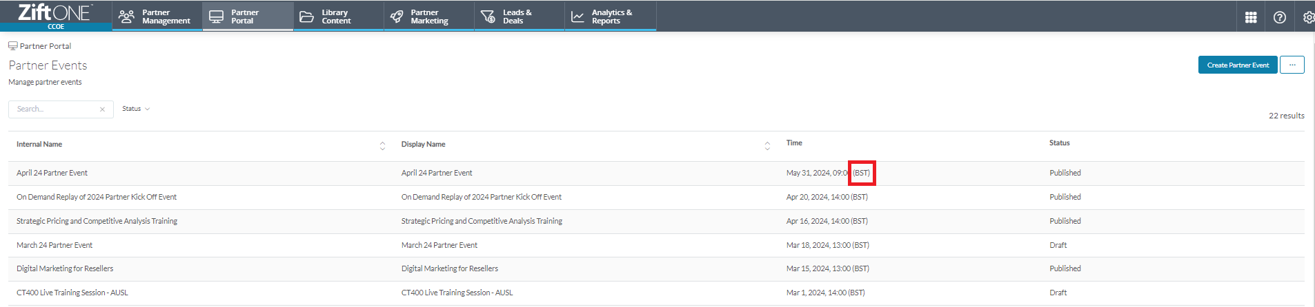Click the Internal Name column header
Screen dimensions: 1315x307
click(x=39, y=144)
